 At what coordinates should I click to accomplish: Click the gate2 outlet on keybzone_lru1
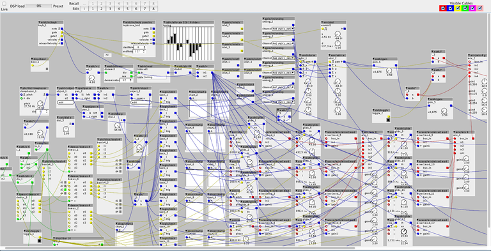tap(153, 36)
